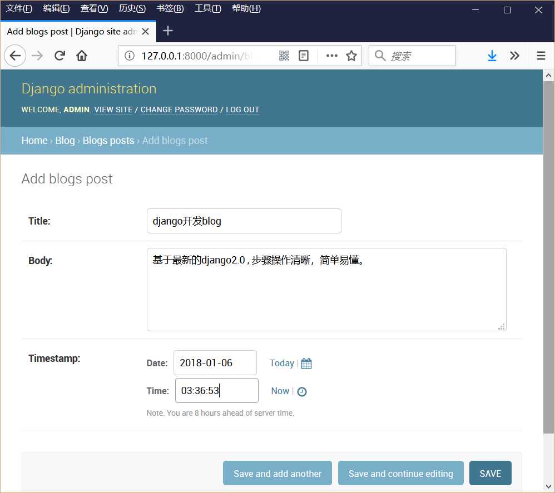Click the Today date shortcut link
Viewport: 555px width, 493px height.
282,363
